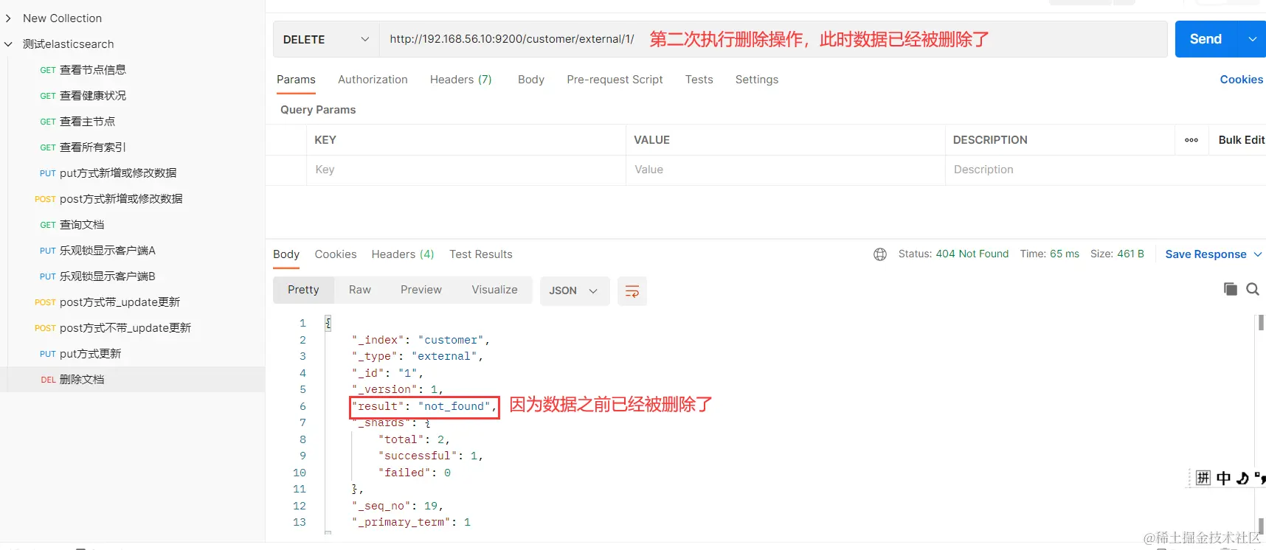Viewport: 1266px width, 550px height.
Task: Switch to the Preview view
Action: [421, 290]
